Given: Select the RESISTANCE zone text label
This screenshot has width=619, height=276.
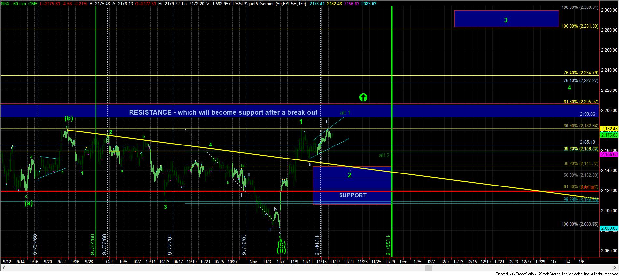Looking at the screenshot, I should (x=223, y=112).
